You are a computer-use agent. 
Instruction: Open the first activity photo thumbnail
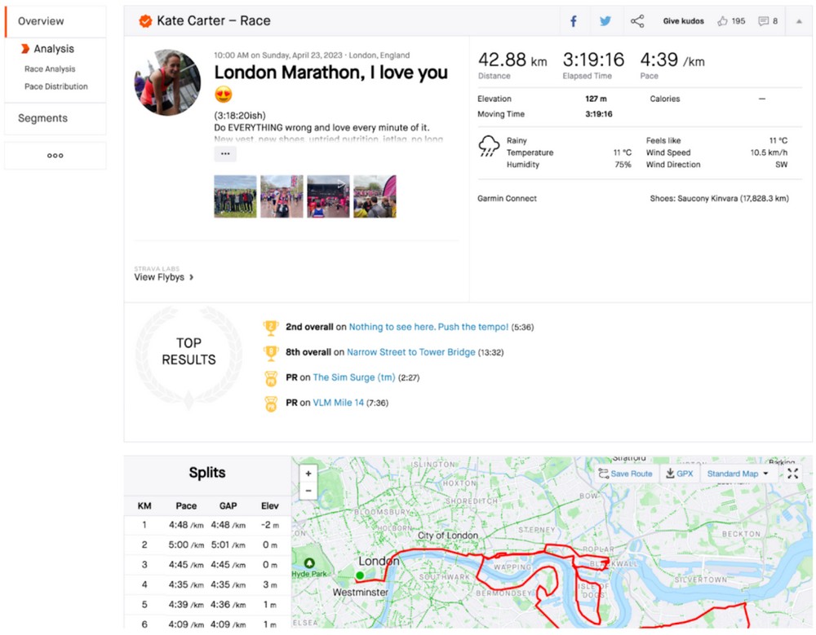[235, 196]
